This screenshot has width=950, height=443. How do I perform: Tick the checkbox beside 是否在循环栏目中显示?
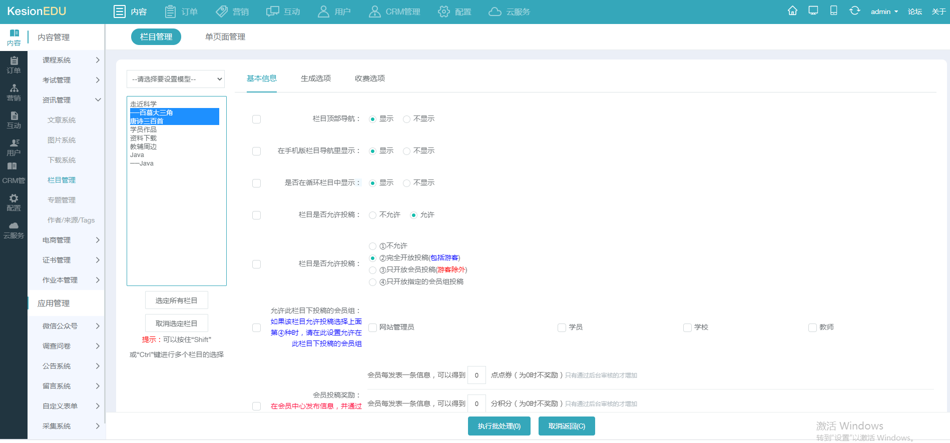tap(257, 183)
